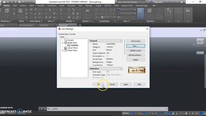Click the ViewCube in the drawing area

point(200,42)
